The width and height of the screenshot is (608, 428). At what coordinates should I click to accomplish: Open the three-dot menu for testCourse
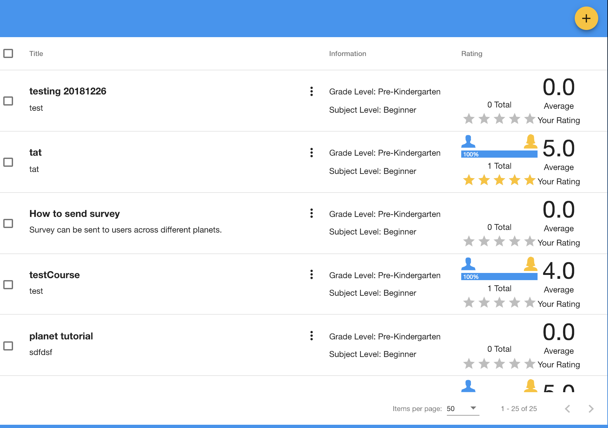[x=312, y=275]
